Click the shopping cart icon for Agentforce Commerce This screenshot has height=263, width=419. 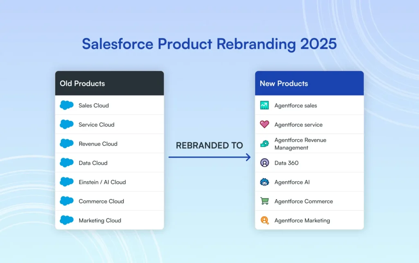pos(264,201)
